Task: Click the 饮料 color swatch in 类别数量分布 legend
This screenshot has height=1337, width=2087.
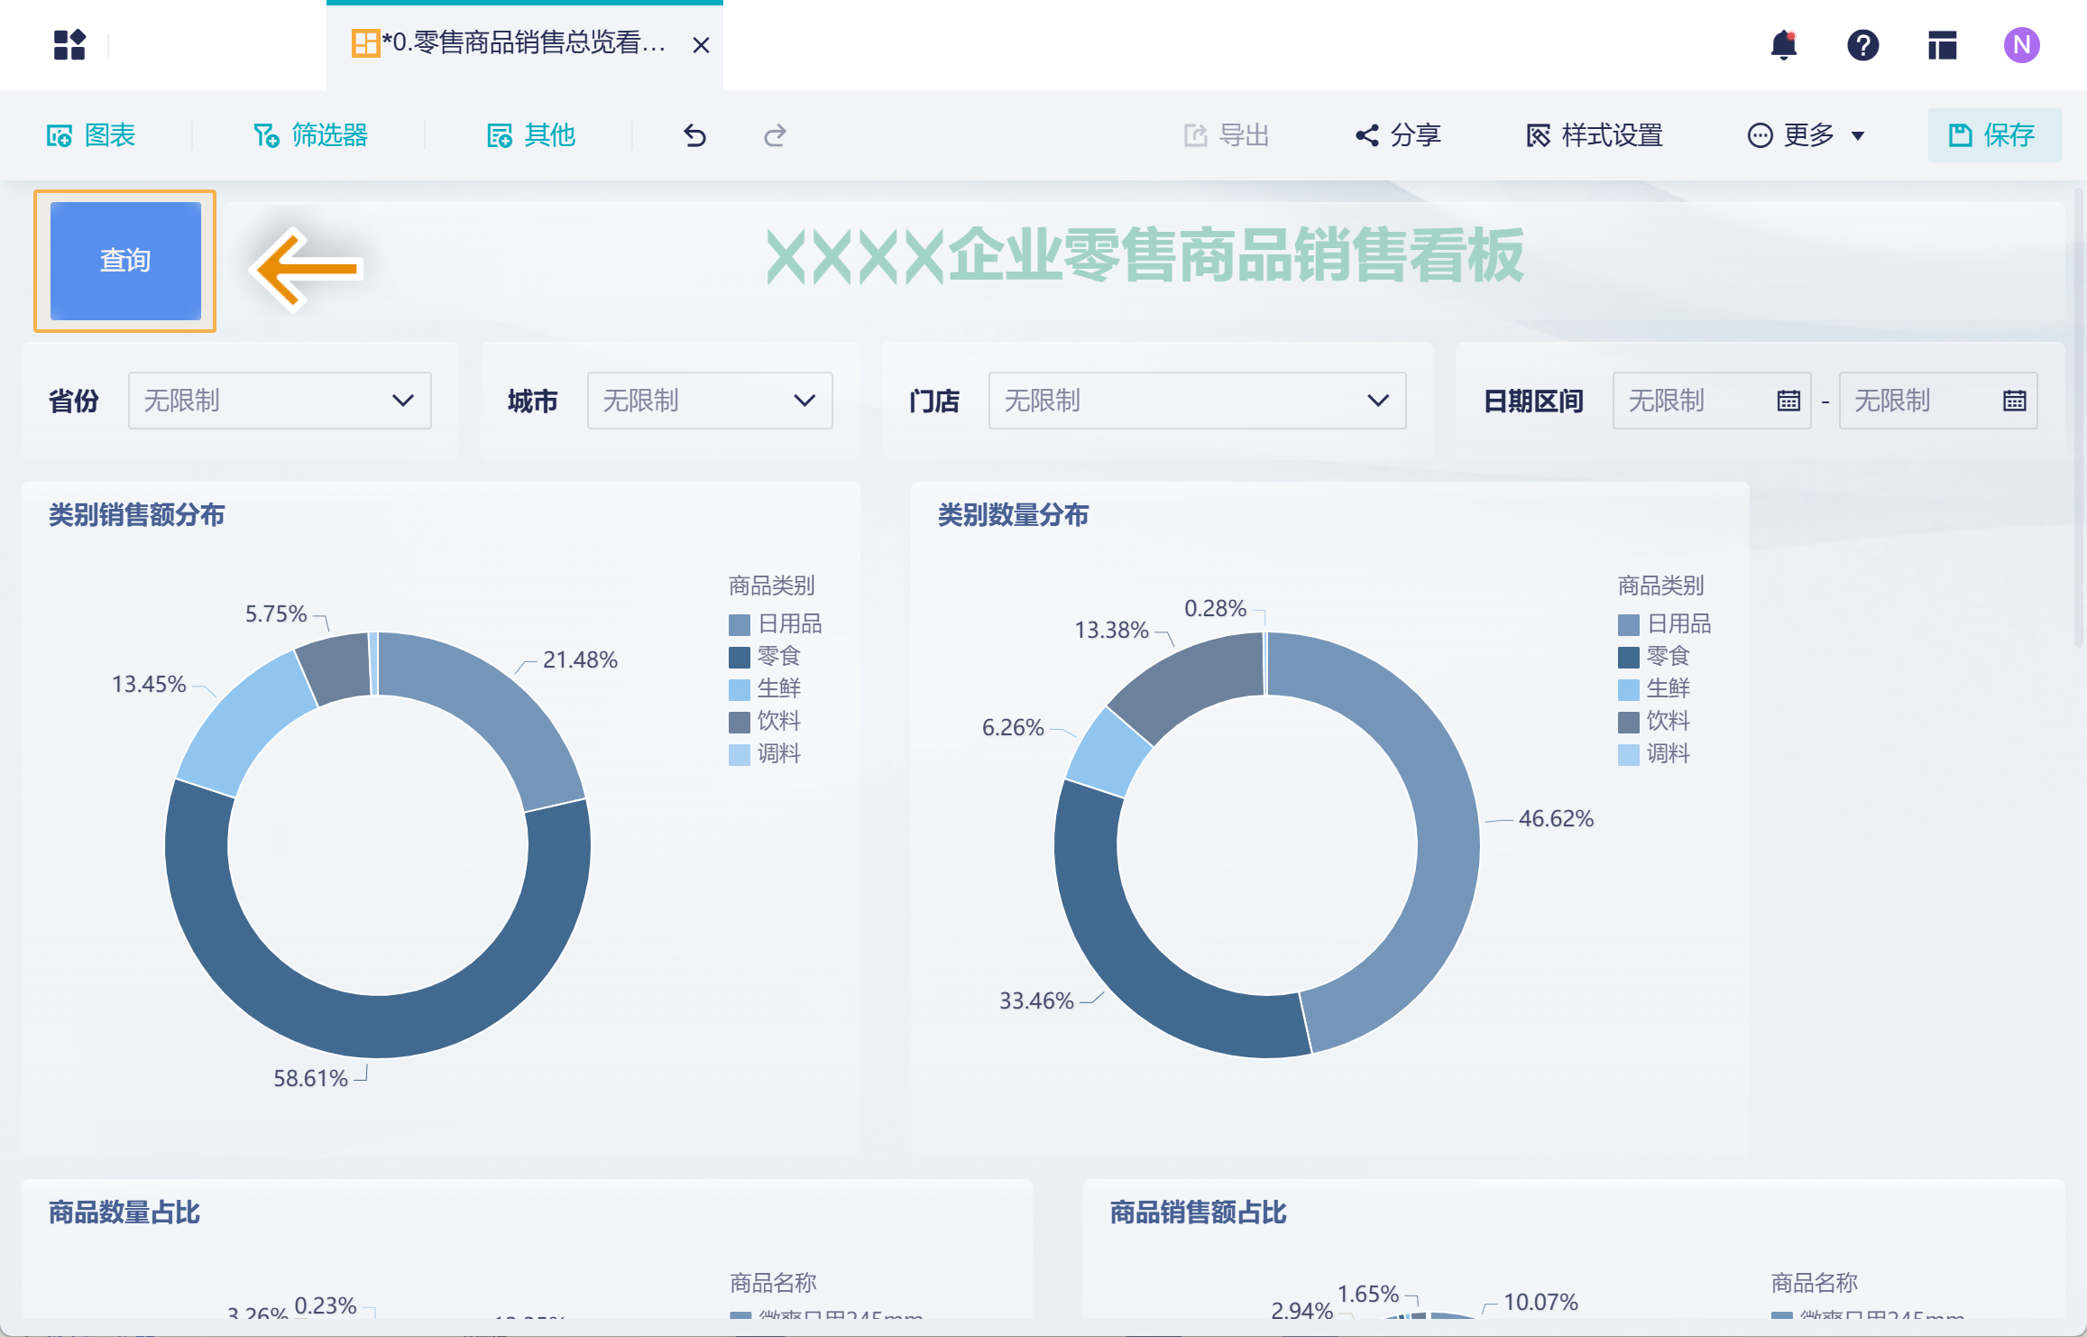Action: click(x=1628, y=722)
